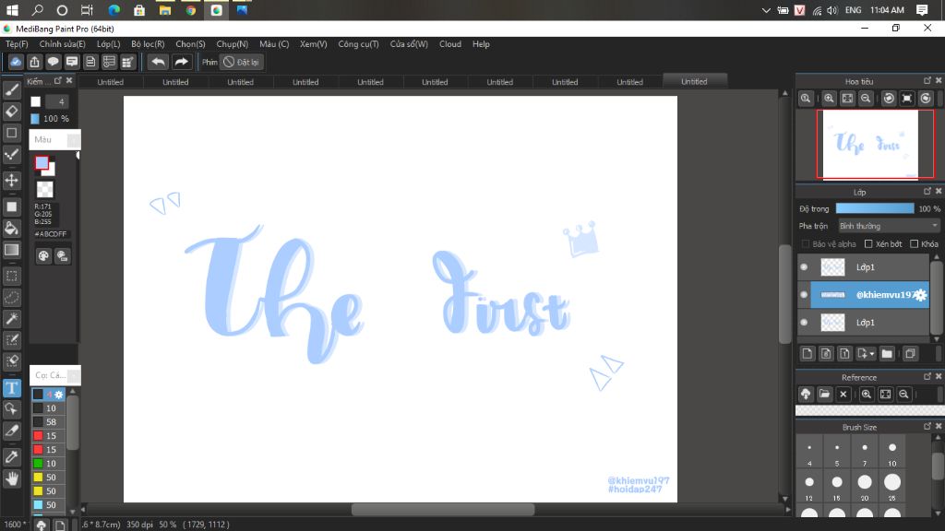Click the foreground color swatch
Screen dimensions: 945x531
42,162
